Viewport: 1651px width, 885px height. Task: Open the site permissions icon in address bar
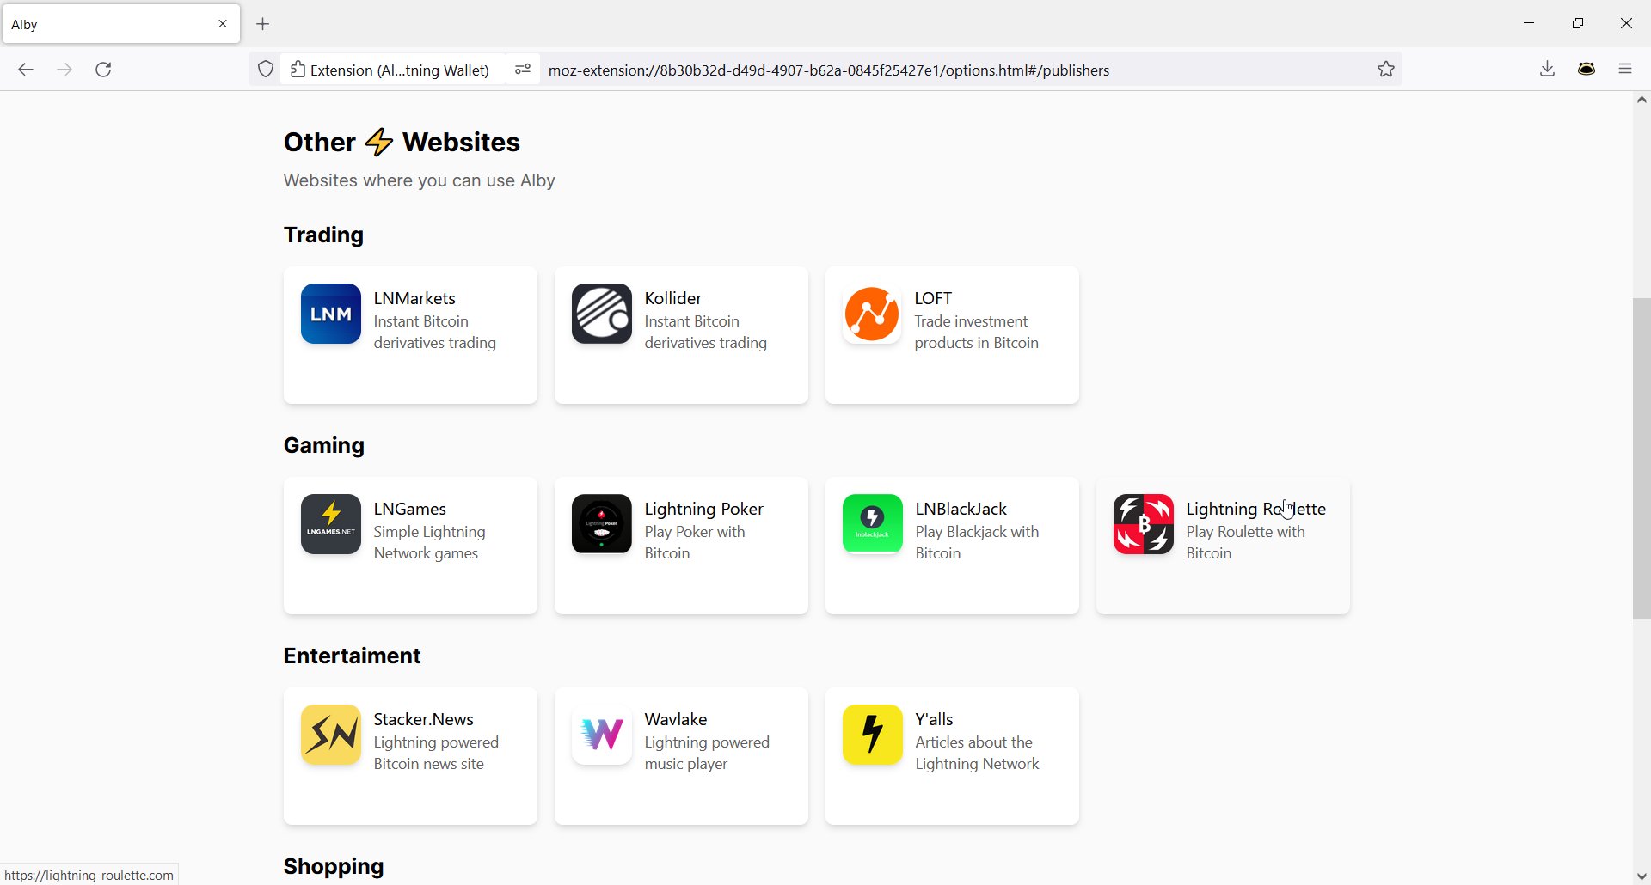[x=523, y=70]
